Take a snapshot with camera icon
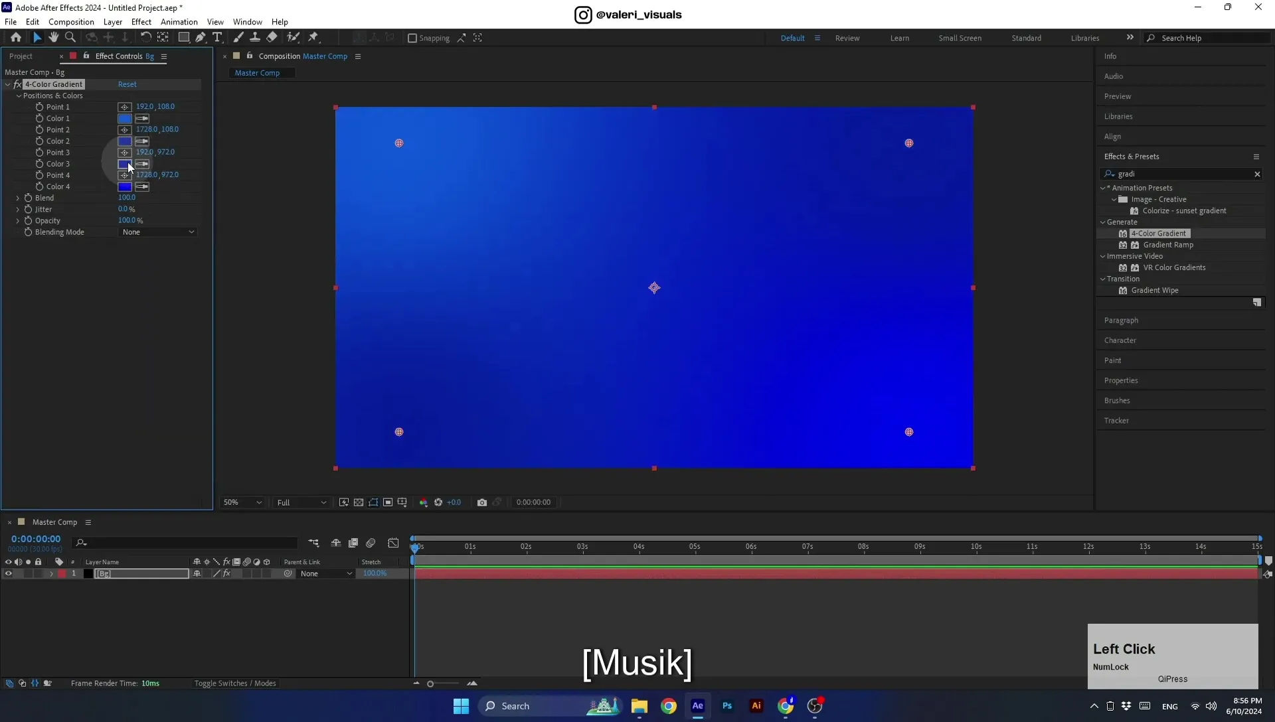This screenshot has height=722, width=1275. [482, 502]
